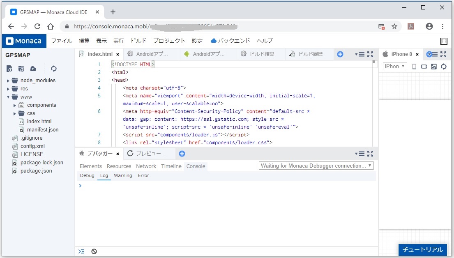This screenshot has height=258, width=454.
Task: Expand the node_modules folder
Action: click(x=8, y=81)
